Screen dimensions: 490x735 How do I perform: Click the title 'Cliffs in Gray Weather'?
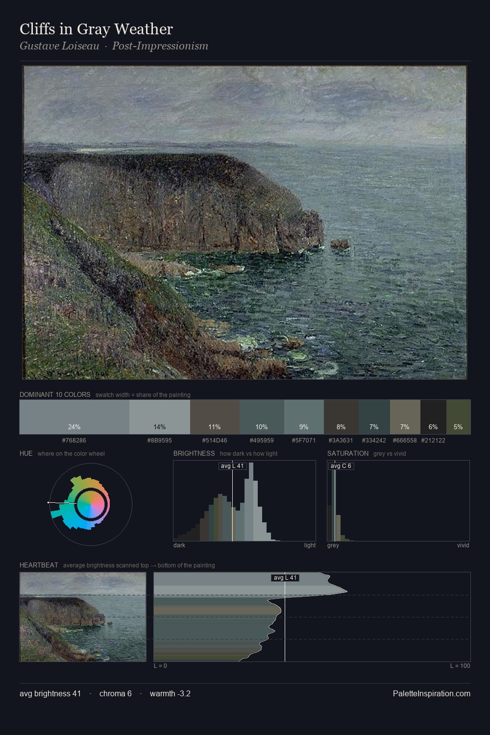pyautogui.click(x=96, y=29)
